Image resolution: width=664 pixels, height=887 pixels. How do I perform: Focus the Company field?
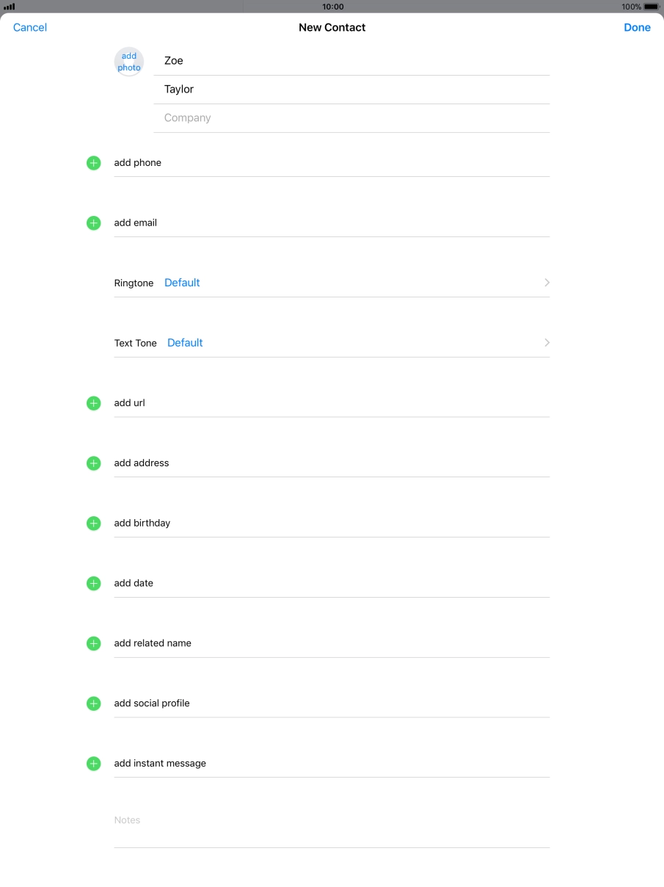(x=352, y=118)
